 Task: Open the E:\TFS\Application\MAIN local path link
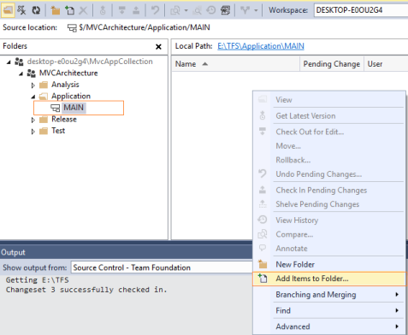click(261, 46)
